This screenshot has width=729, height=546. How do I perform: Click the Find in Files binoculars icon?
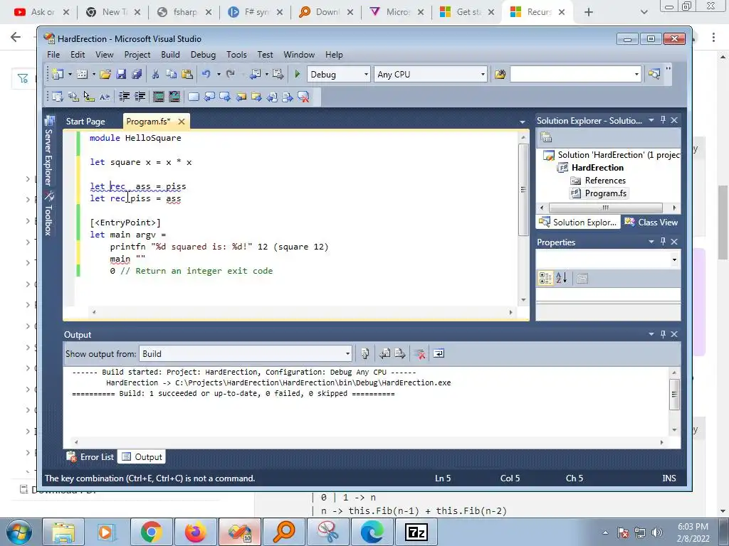(x=500, y=74)
